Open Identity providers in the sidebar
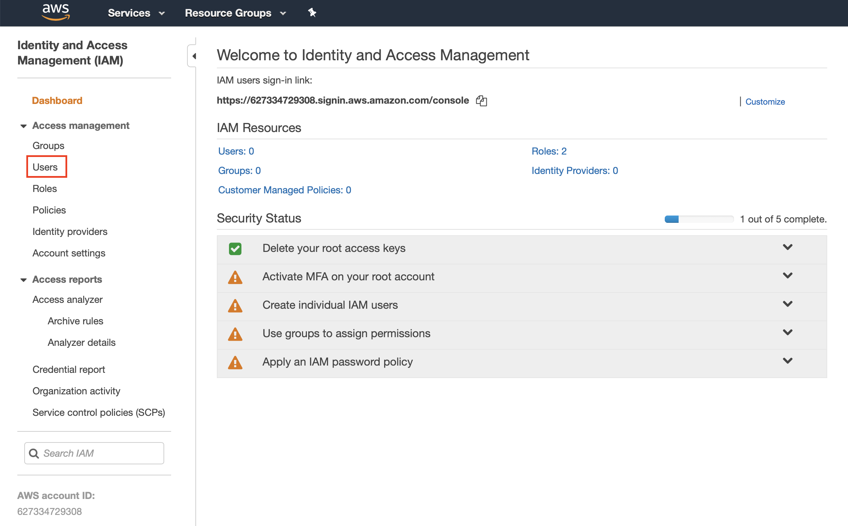Viewport: 848px width, 526px height. [x=70, y=232]
